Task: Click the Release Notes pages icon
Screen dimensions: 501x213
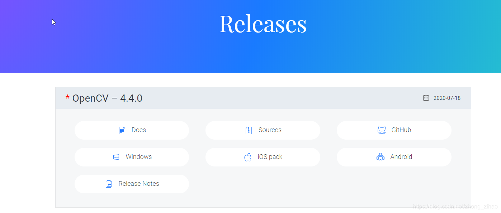Action: (109, 184)
